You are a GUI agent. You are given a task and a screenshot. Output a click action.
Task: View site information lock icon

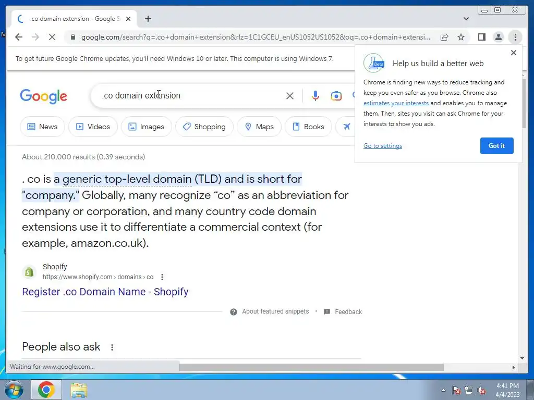coord(72,37)
